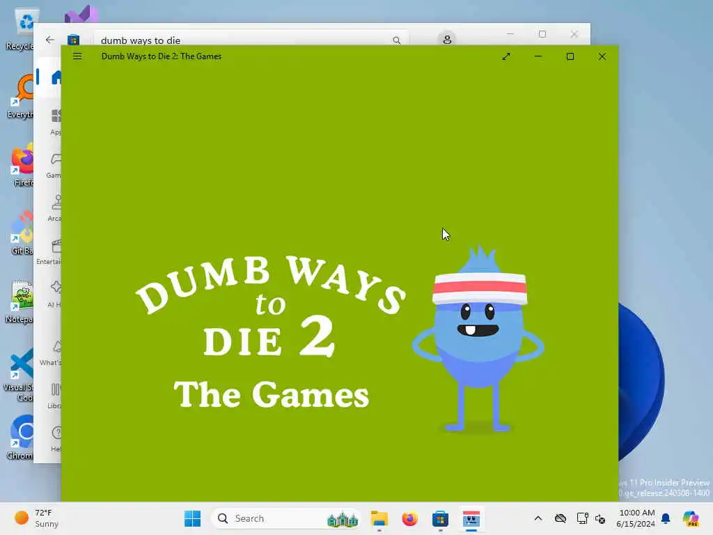Click the blue character with headband
713x535 pixels.
coord(478,339)
